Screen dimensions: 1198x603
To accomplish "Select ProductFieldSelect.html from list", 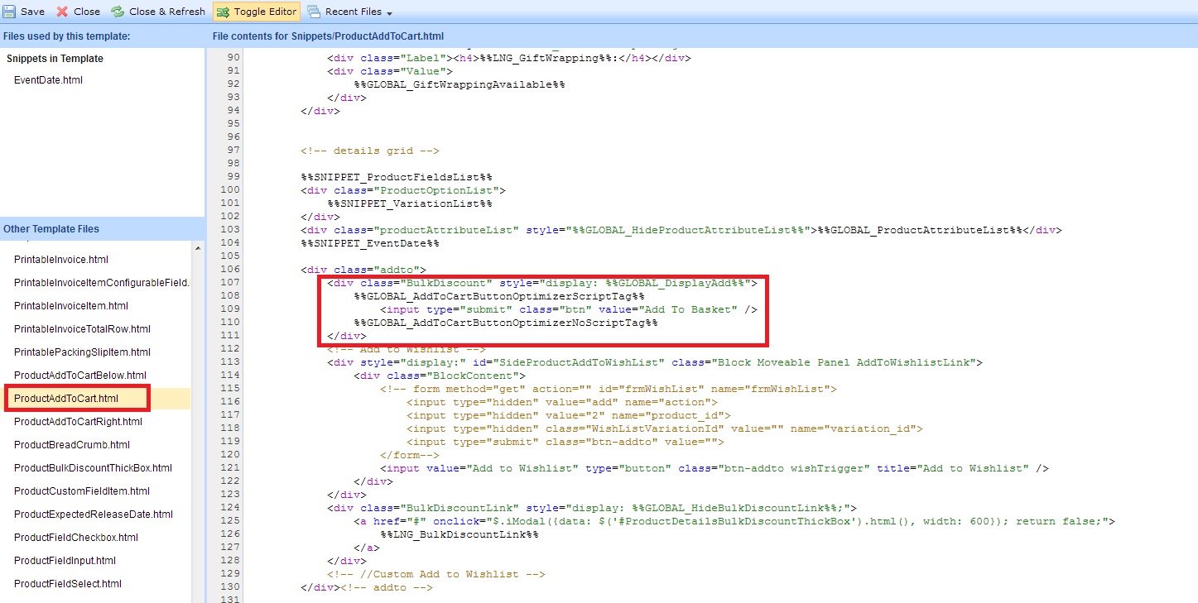I will point(68,584).
